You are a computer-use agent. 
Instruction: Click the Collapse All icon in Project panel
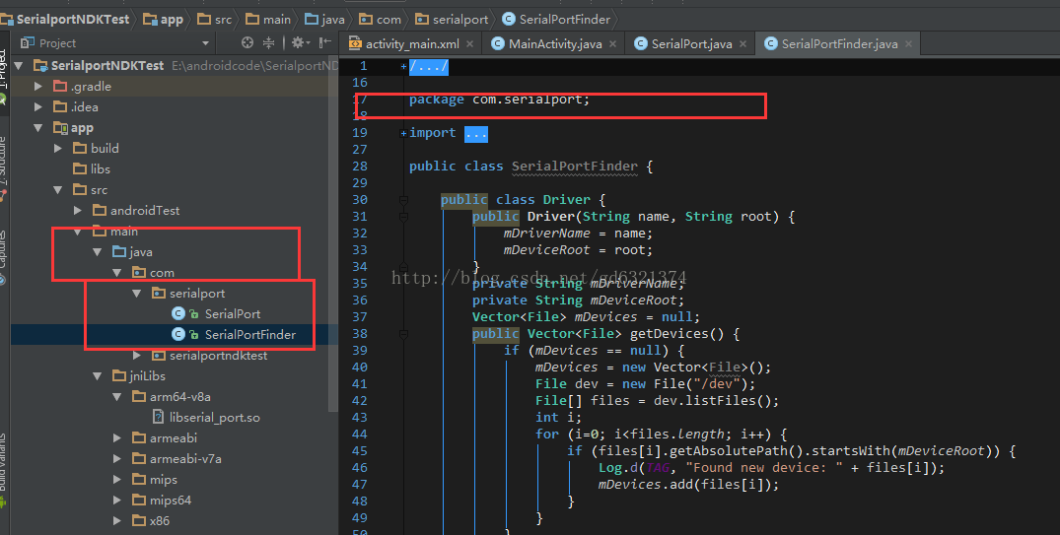pos(268,42)
